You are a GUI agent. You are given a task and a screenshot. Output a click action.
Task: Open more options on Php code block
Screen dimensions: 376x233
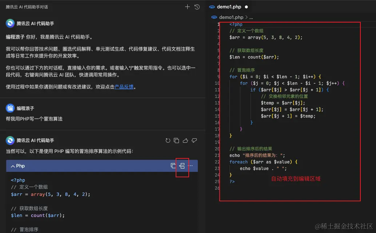pyautogui.click(x=191, y=166)
